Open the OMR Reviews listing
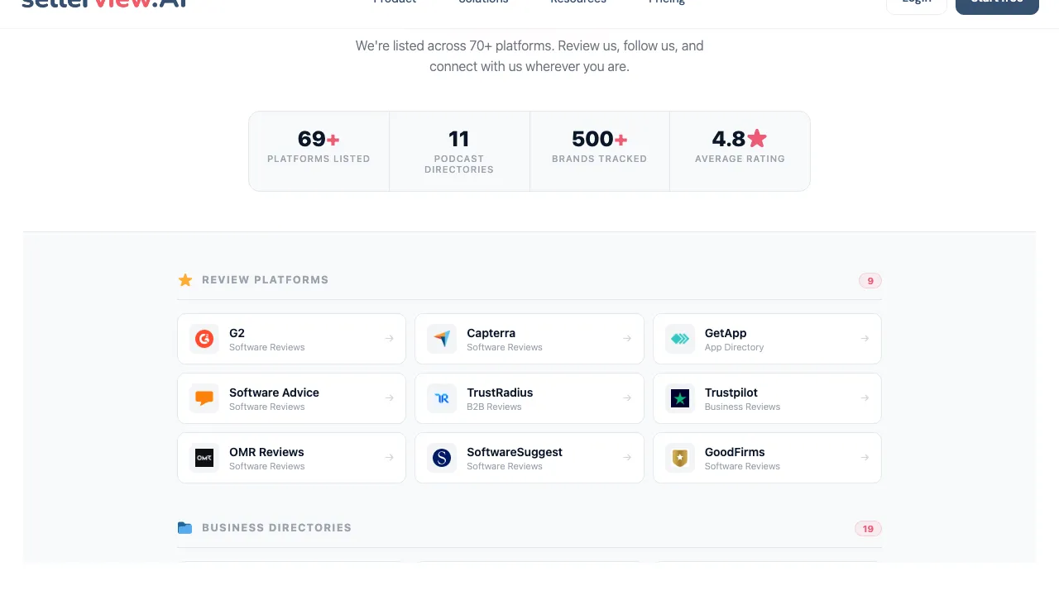The image size is (1059, 595). coord(291,458)
